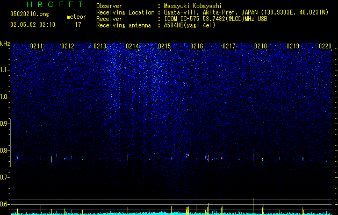Click the date stamp 02.05.02 02:10
This screenshot has height=215, width=338.
[33, 25]
